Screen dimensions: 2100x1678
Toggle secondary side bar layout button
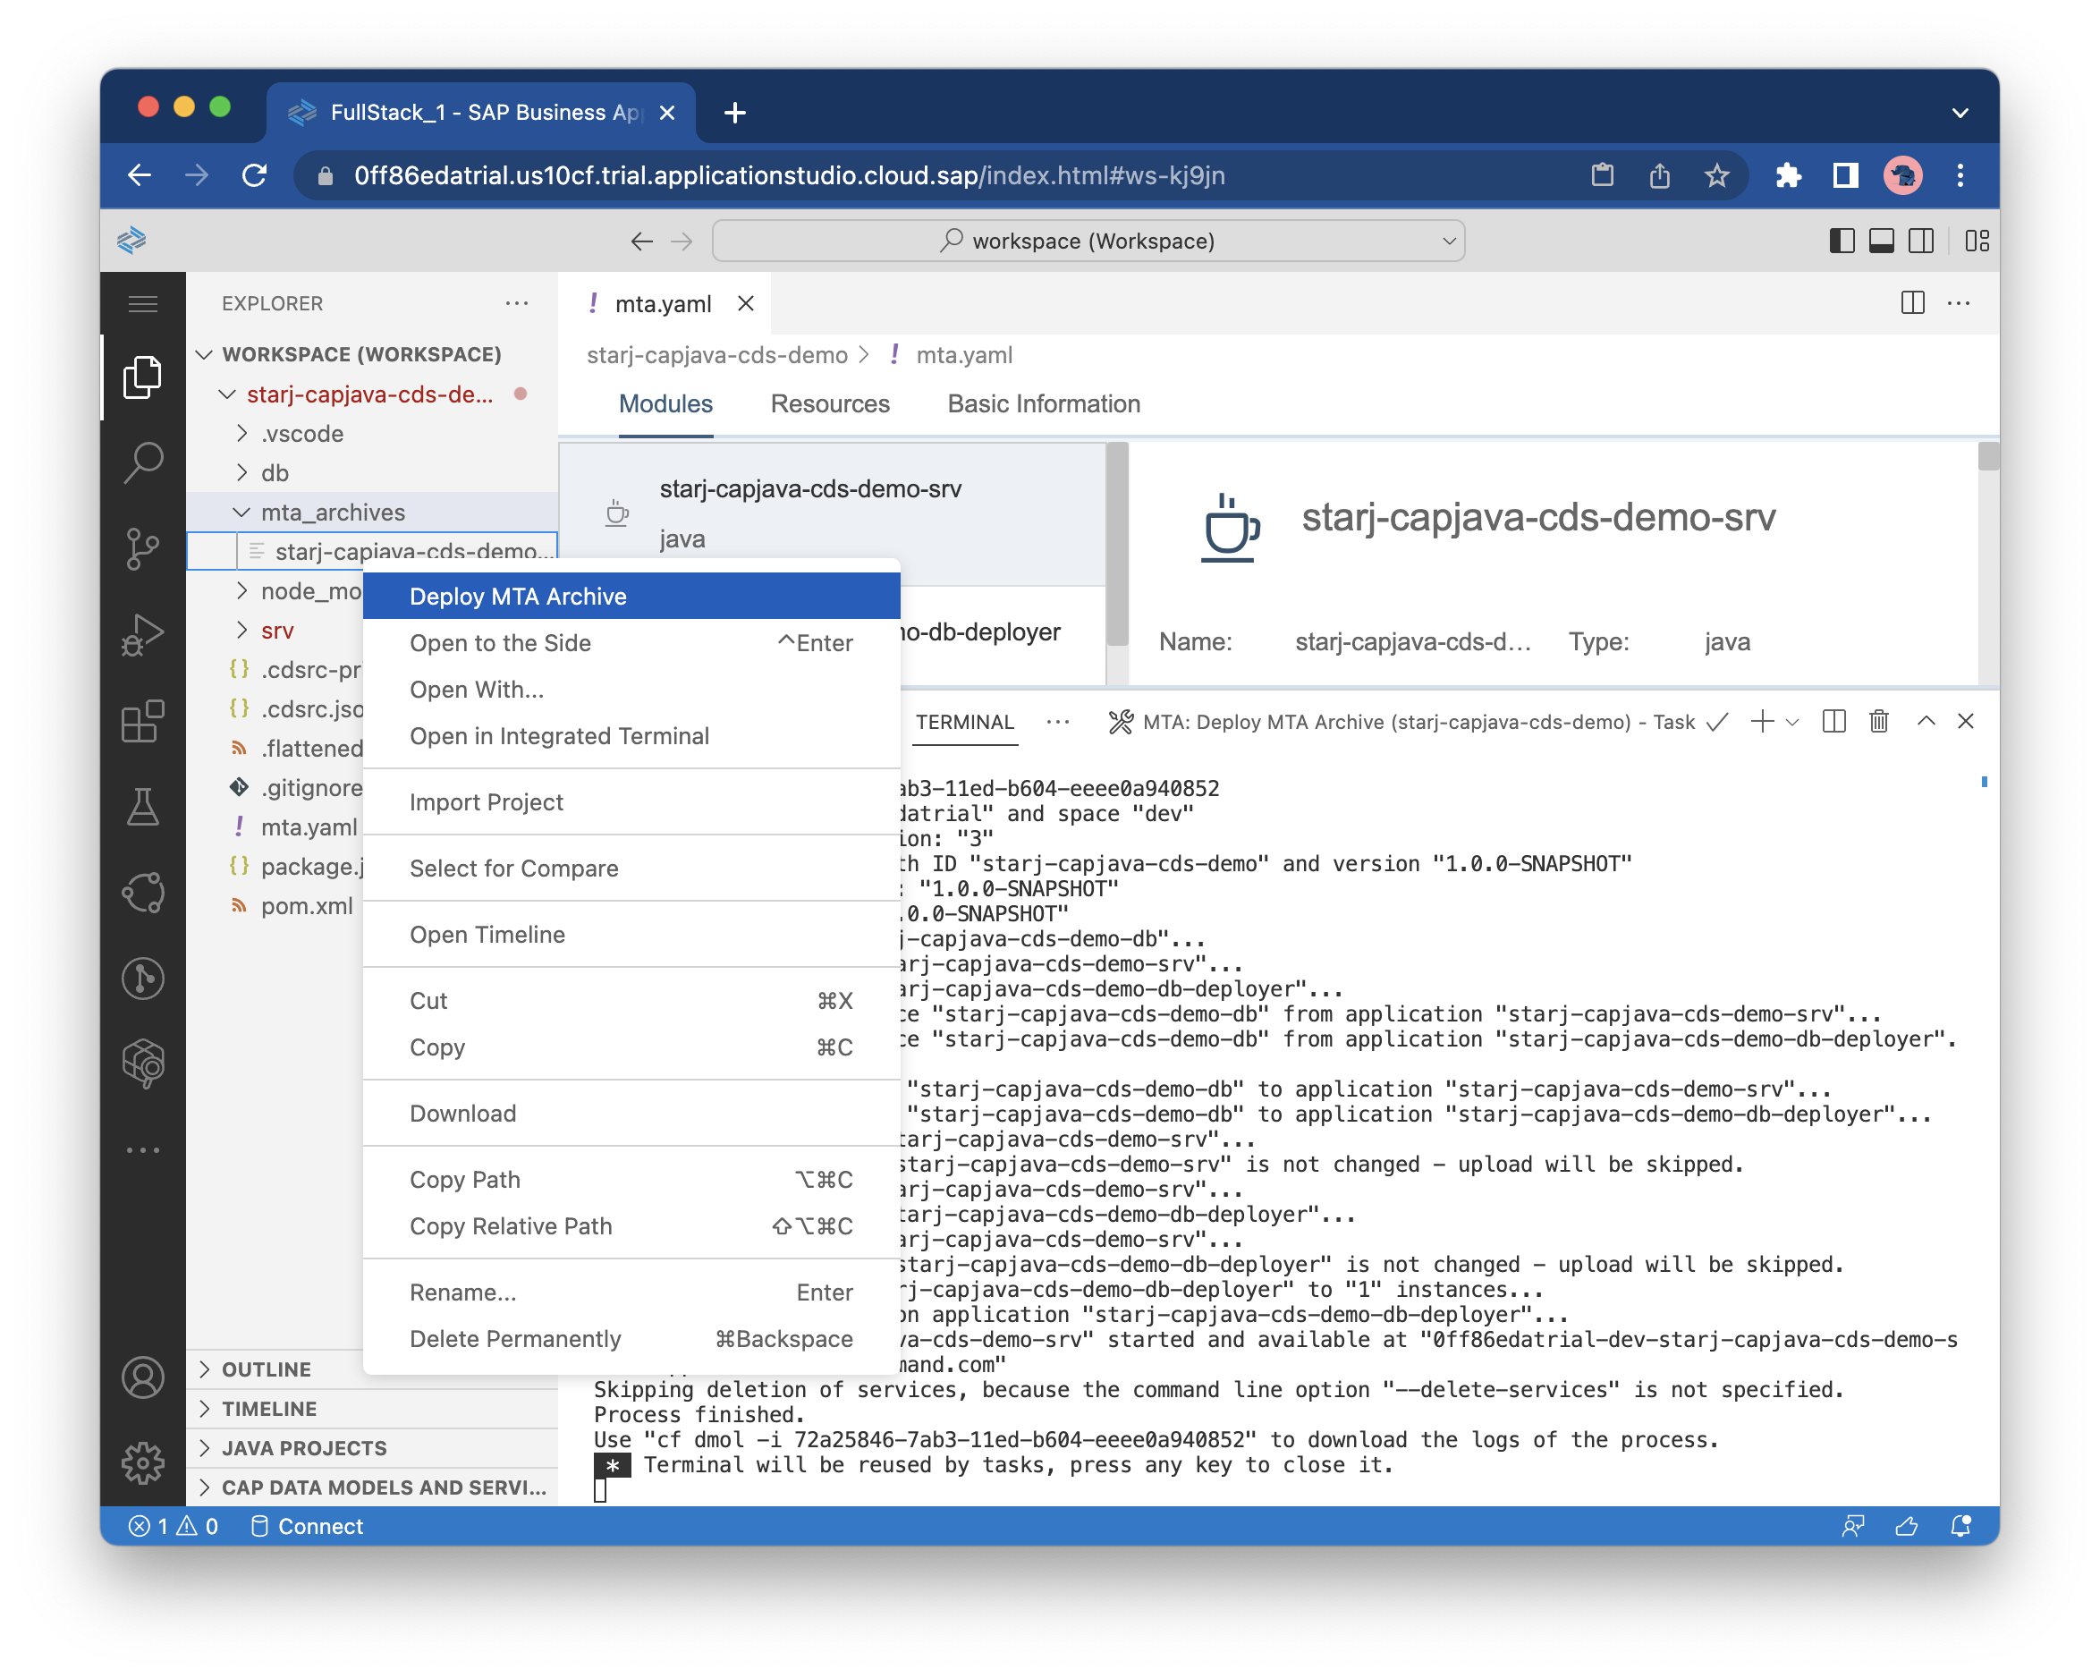tap(1921, 241)
